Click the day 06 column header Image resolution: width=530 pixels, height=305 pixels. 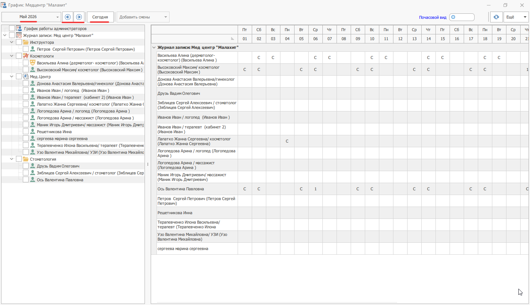point(316,39)
